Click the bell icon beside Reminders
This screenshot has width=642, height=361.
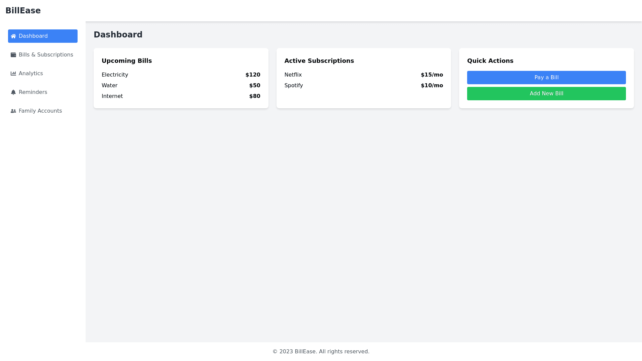point(13,92)
